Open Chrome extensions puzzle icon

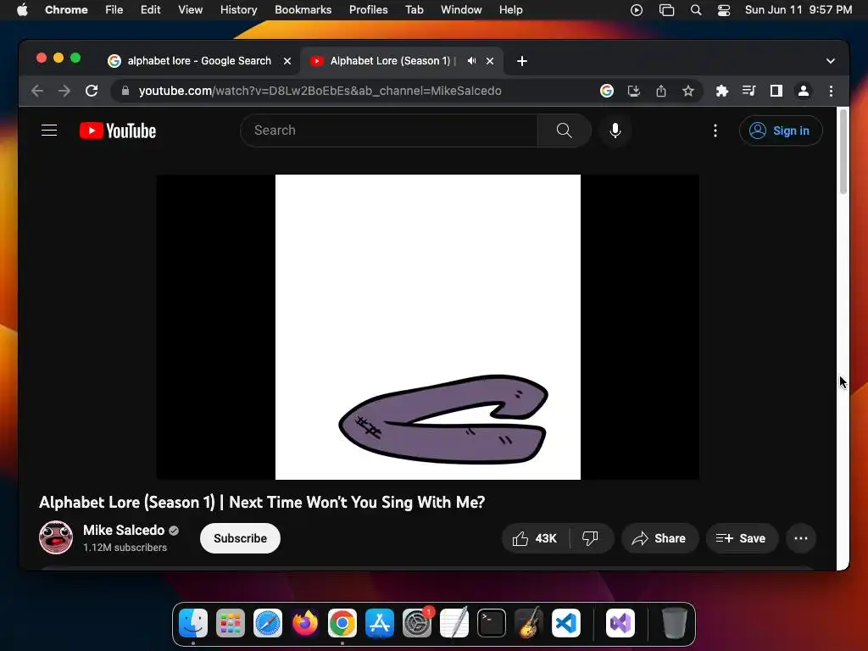(722, 91)
